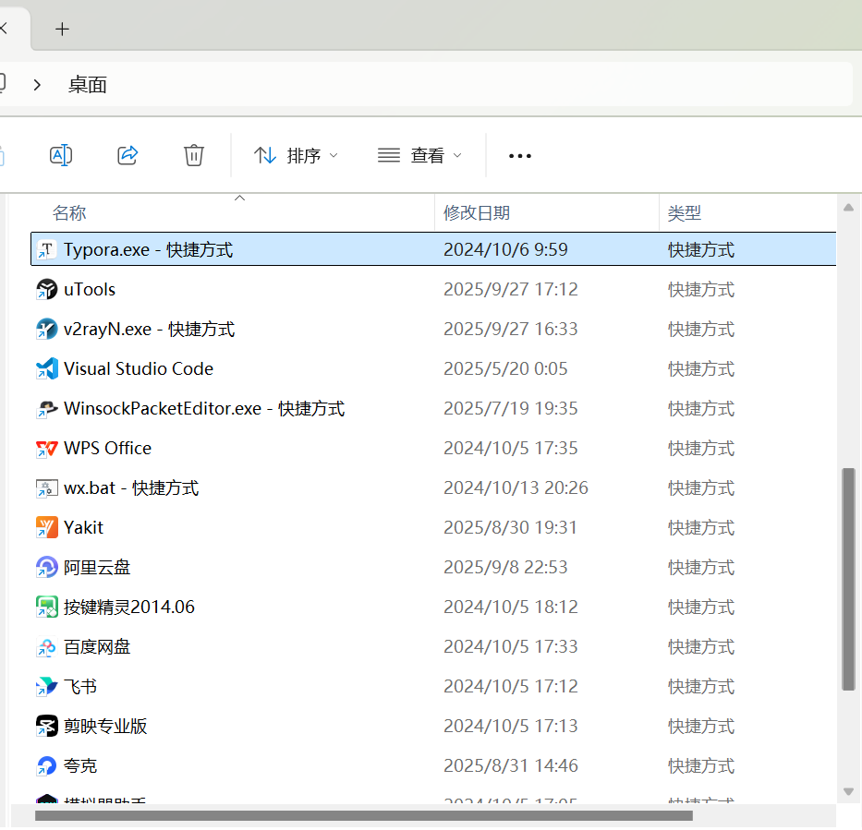
Task: Sort by the 修改日期 column header
Action: click(x=477, y=213)
